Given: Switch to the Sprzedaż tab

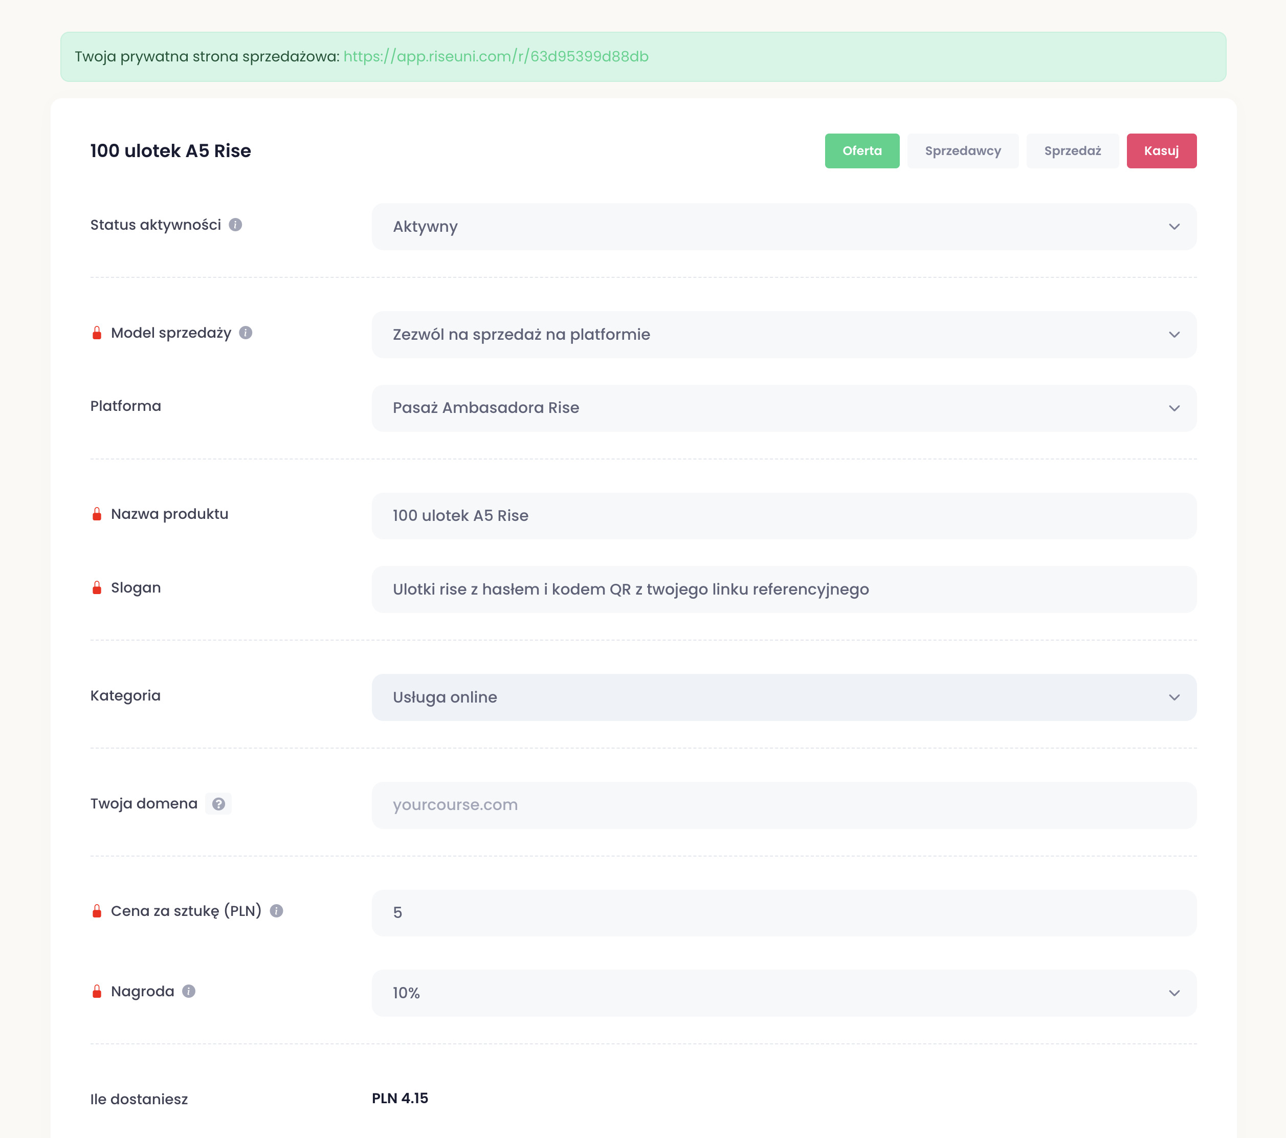Looking at the screenshot, I should coord(1072,151).
